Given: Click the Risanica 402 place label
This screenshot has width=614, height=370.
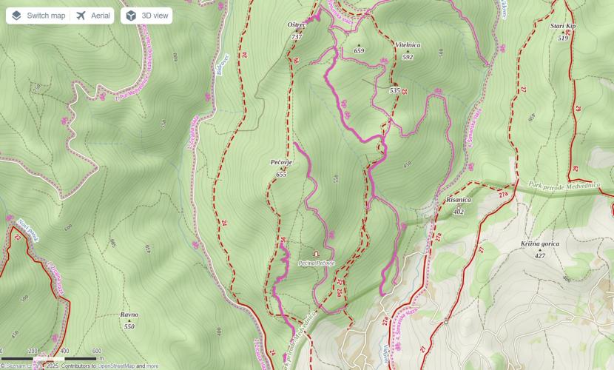Looking at the screenshot, I should 459,206.
